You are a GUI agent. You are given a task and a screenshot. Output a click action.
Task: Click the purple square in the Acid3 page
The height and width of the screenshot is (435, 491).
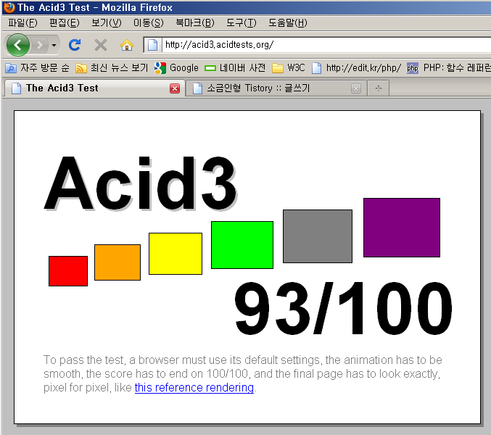click(402, 228)
